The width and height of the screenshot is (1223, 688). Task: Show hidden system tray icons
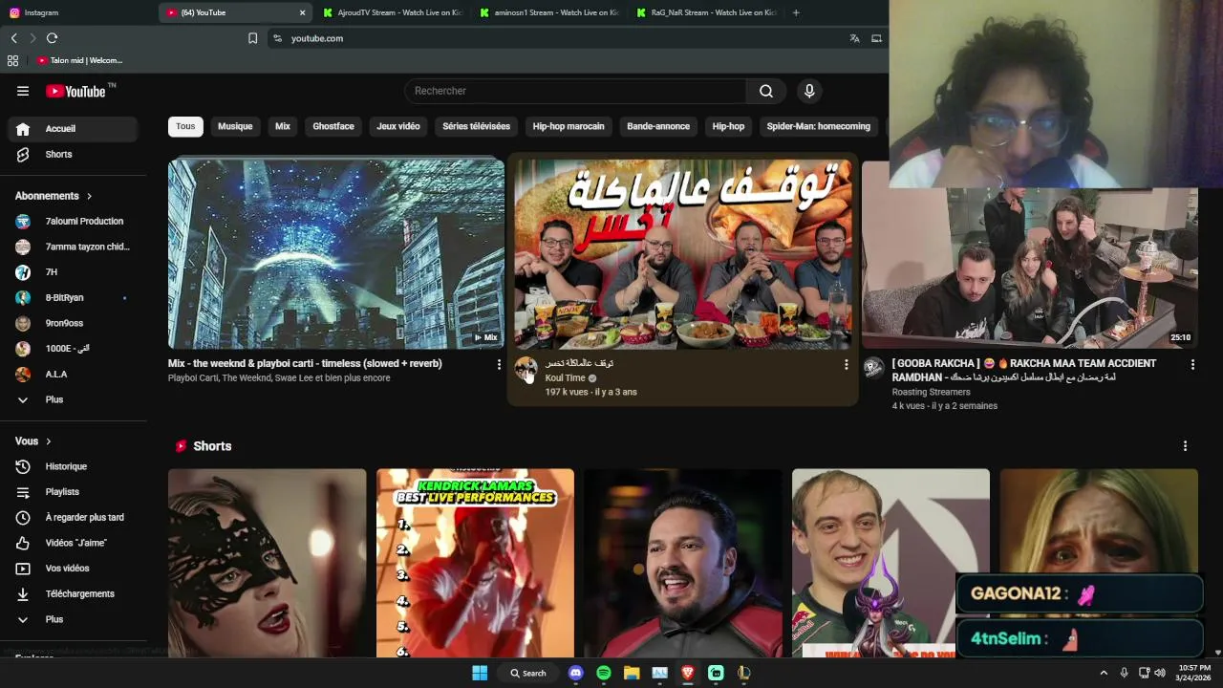(1104, 673)
